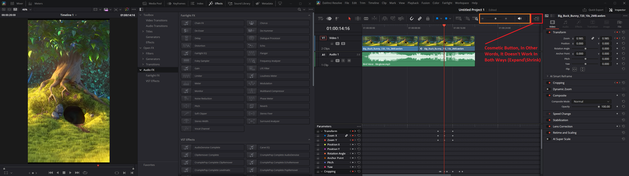Image resolution: width=629 pixels, height=176 pixels.
Task: Toggle Linked Selection chain icon
Action: coord(420,19)
